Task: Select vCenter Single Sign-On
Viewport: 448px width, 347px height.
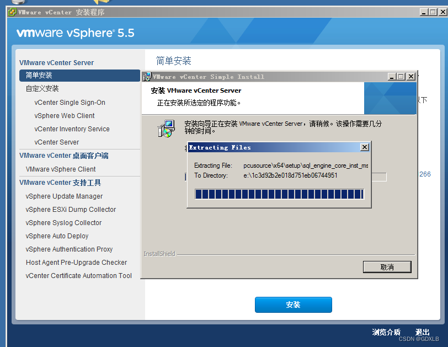Action: pos(70,102)
